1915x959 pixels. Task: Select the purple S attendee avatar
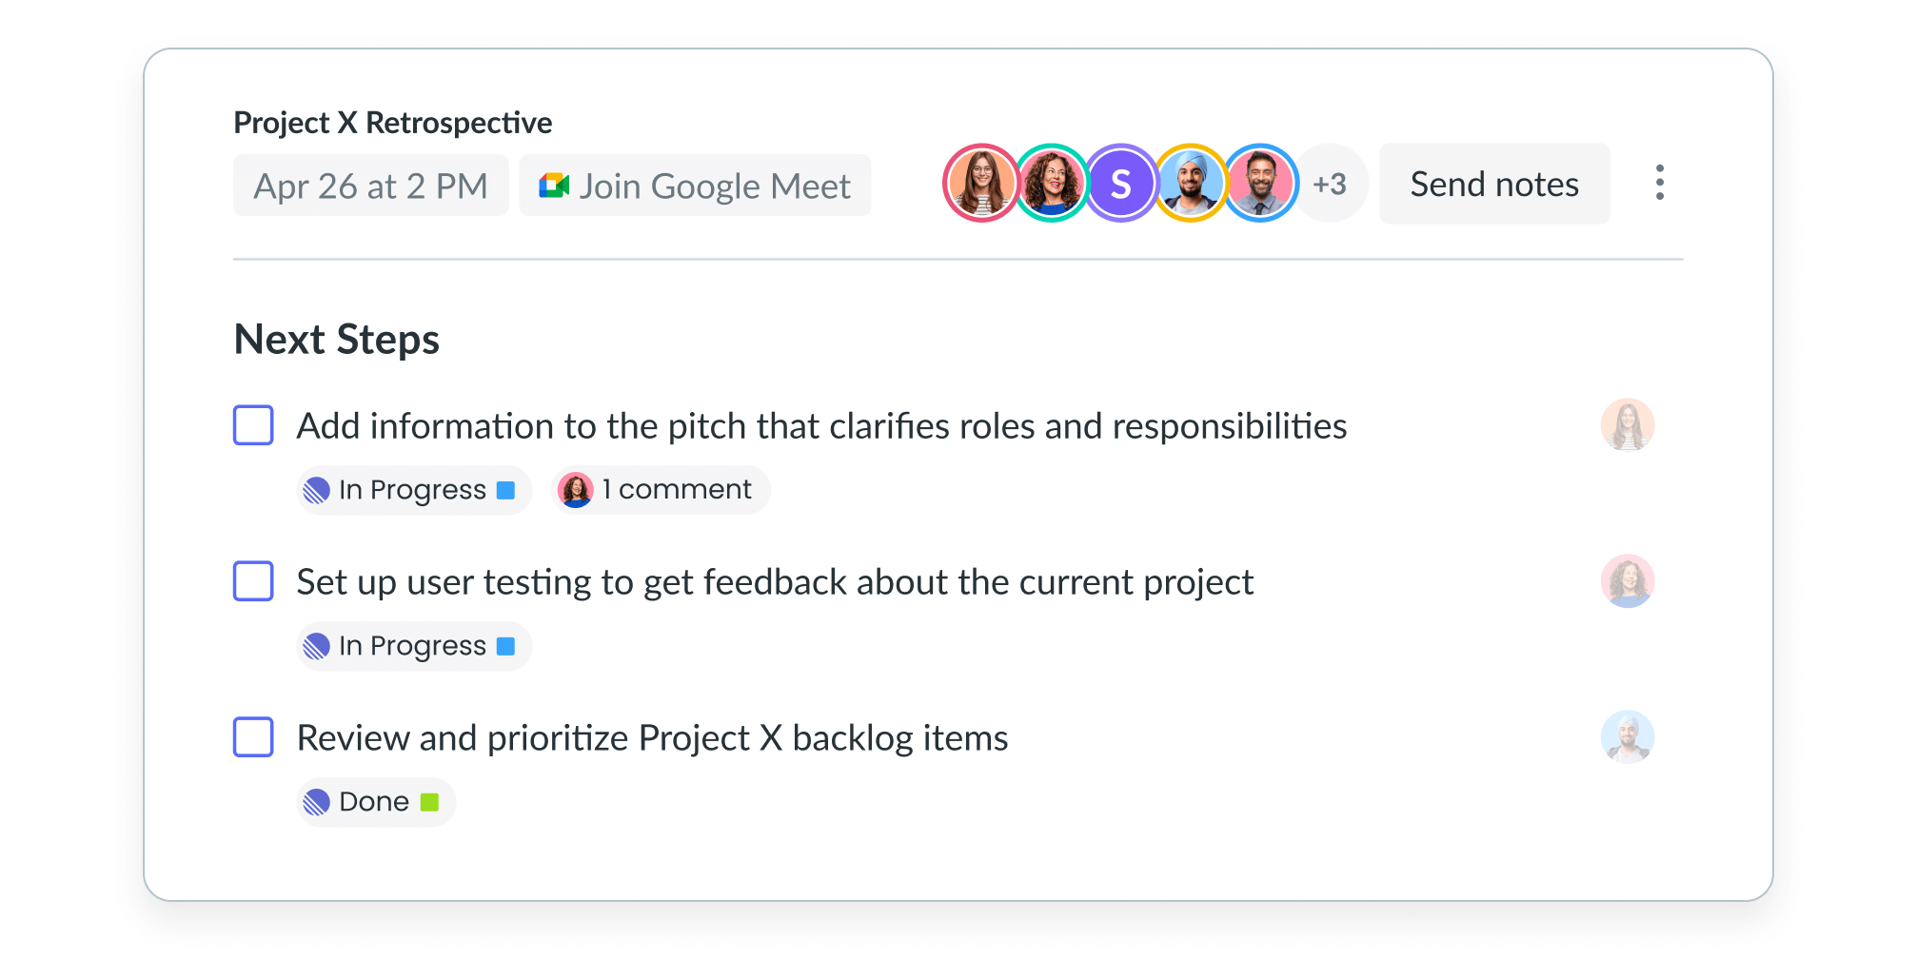pos(1121,184)
